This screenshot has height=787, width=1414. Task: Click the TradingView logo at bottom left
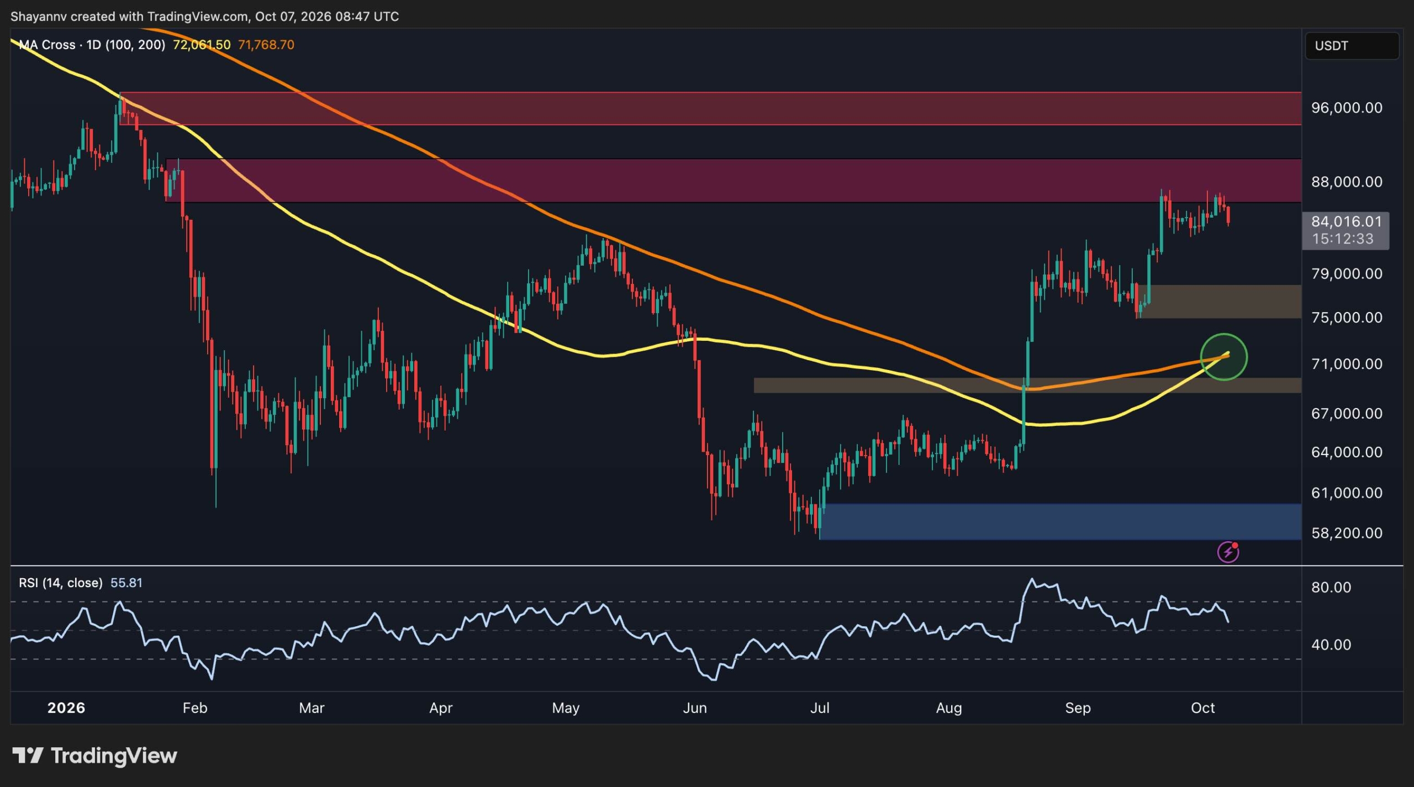click(94, 756)
